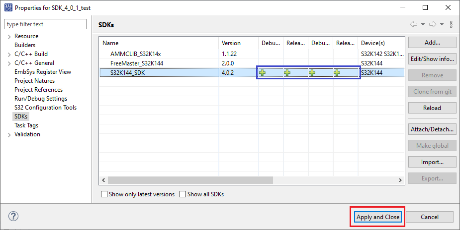Click the third green plus in the S32K144_SDK row
Screen dimensions: 460x230
tap(312, 72)
